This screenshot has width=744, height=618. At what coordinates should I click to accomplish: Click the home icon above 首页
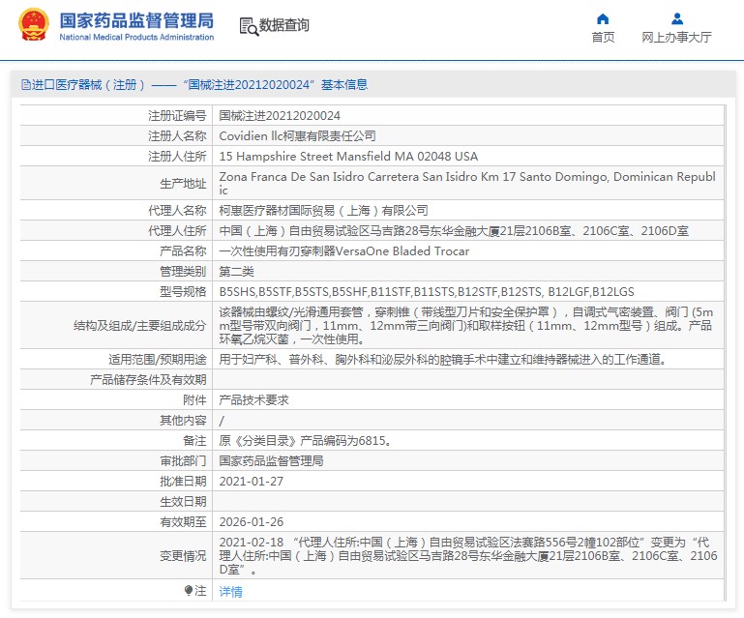pos(603,18)
